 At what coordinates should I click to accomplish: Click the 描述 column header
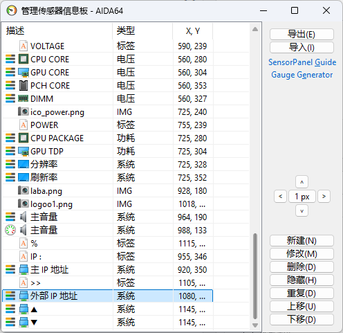click(x=57, y=30)
